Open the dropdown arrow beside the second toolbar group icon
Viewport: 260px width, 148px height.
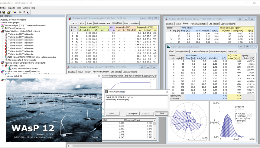[17, 12]
